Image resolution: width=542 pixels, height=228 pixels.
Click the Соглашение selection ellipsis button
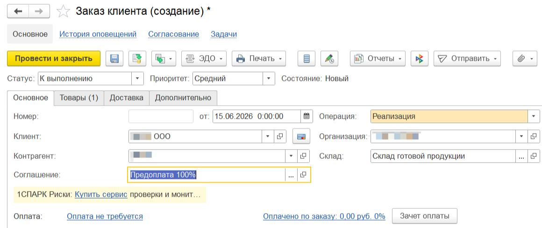click(291, 175)
